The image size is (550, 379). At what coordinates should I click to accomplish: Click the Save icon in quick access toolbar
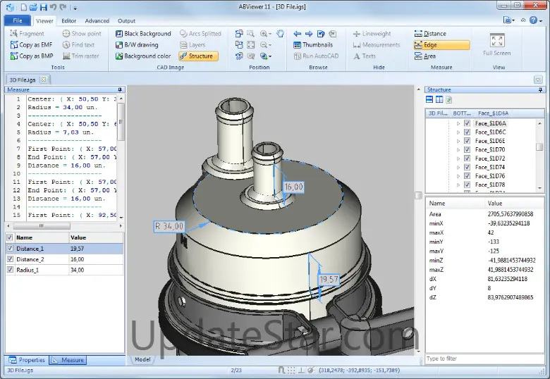[43, 7]
